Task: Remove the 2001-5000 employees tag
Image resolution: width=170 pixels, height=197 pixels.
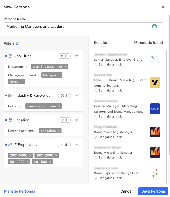Action: pyautogui.click(x=30, y=155)
